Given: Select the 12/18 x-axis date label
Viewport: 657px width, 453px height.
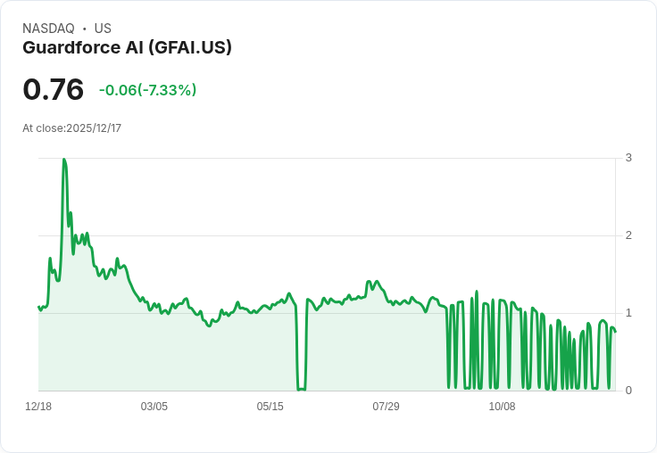Looking at the screenshot, I should point(38,407).
